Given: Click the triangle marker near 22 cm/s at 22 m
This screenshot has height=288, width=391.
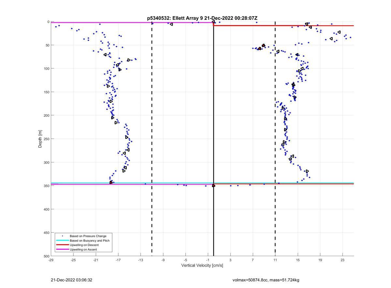Looking at the screenshot, I should 339,32.
